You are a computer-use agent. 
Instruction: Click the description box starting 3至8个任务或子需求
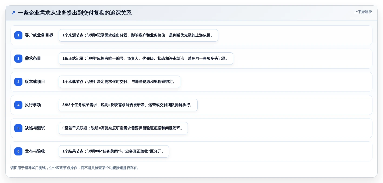coord(128,105)
